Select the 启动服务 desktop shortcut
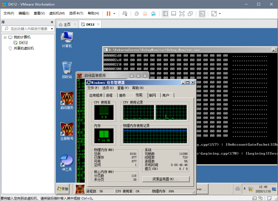This screenshot has width=278, height=201. [67, 101]
